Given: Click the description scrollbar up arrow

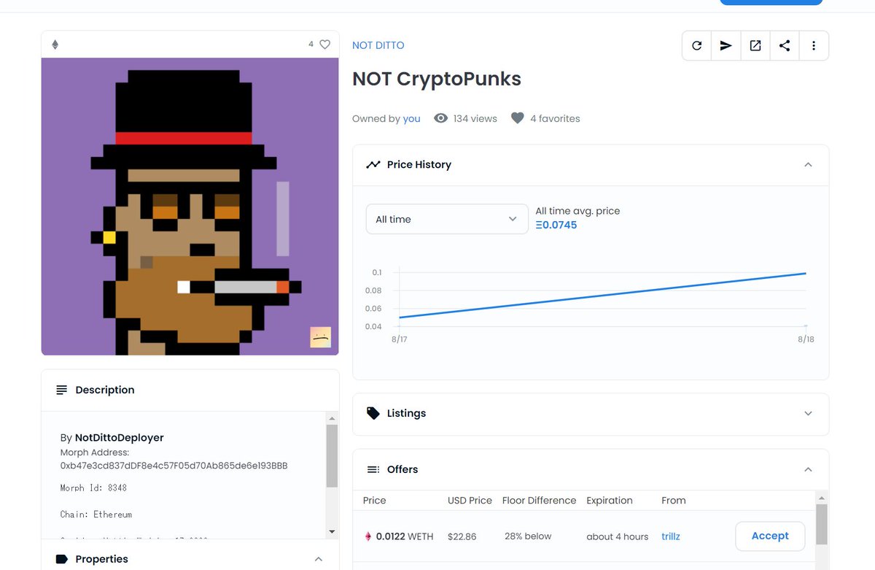Looking at the screenshot, I should coord(332,418).
